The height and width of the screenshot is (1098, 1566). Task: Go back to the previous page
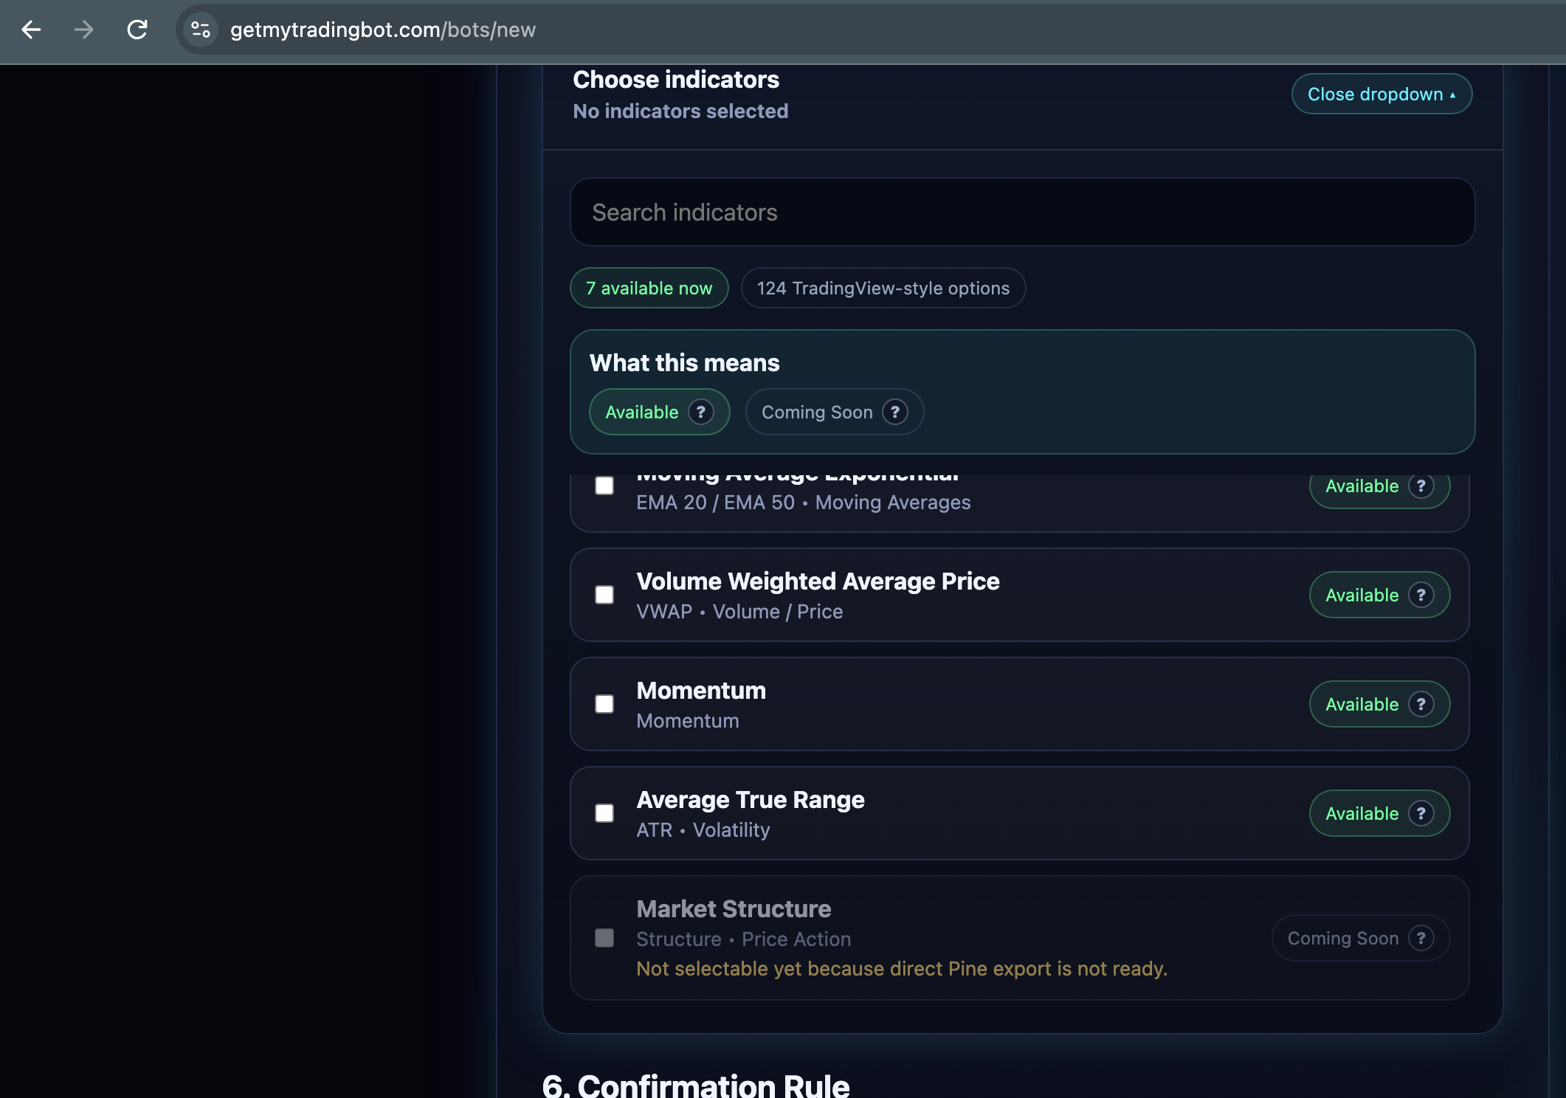coord(31,30)
